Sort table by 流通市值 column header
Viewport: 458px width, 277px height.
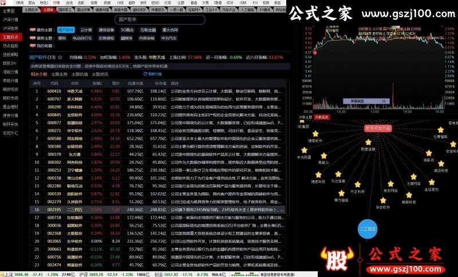pyautogui.click(x=135, y=84)
